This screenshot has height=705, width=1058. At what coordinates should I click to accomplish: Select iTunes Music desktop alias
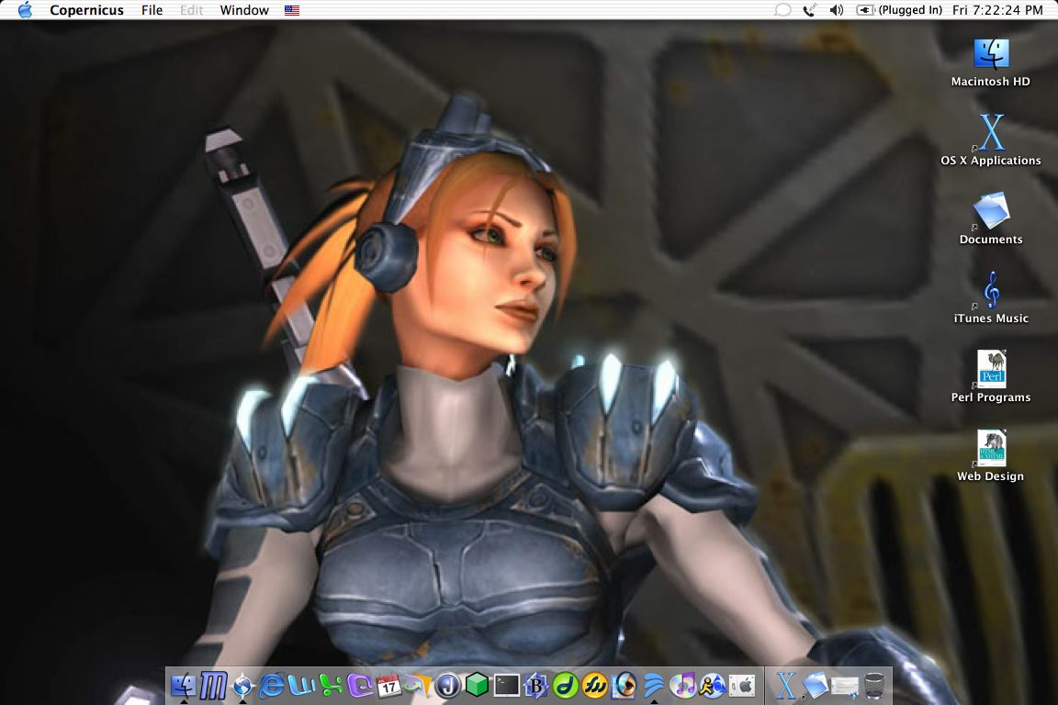991,298
